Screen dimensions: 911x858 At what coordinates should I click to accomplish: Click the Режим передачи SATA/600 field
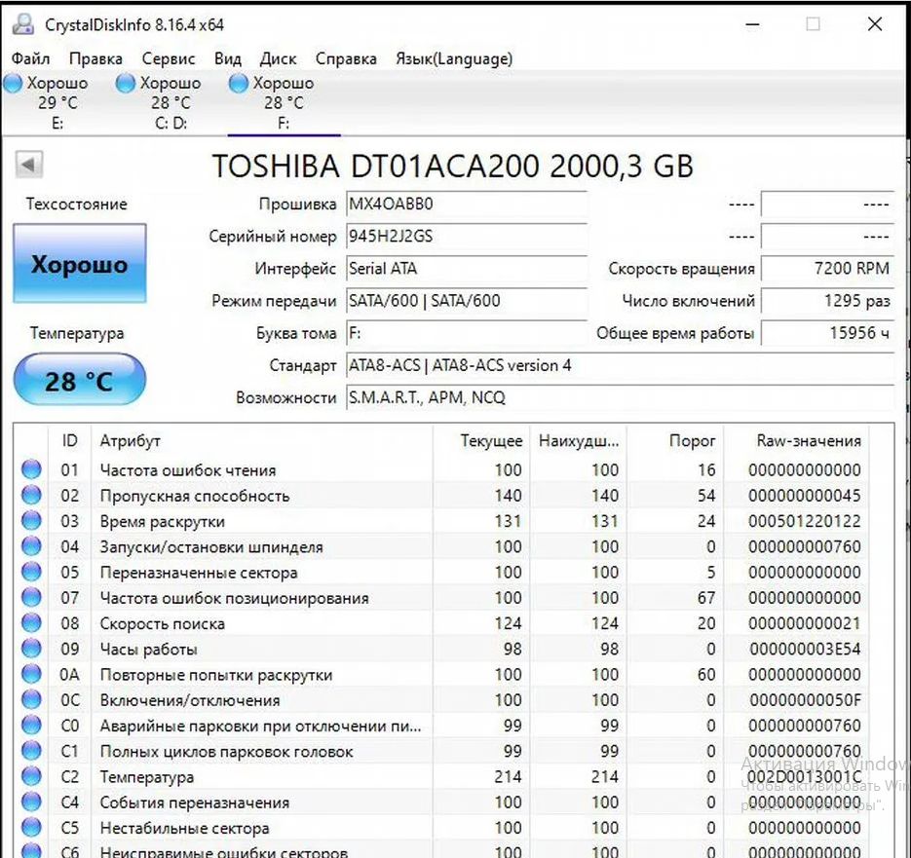tap(467, 301)
